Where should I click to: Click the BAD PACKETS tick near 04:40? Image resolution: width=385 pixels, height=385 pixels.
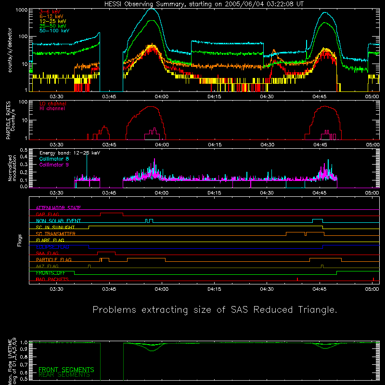point(297,279)
